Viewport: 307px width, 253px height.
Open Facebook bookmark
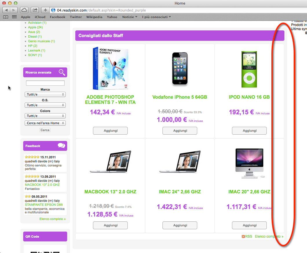click(58, 17)
